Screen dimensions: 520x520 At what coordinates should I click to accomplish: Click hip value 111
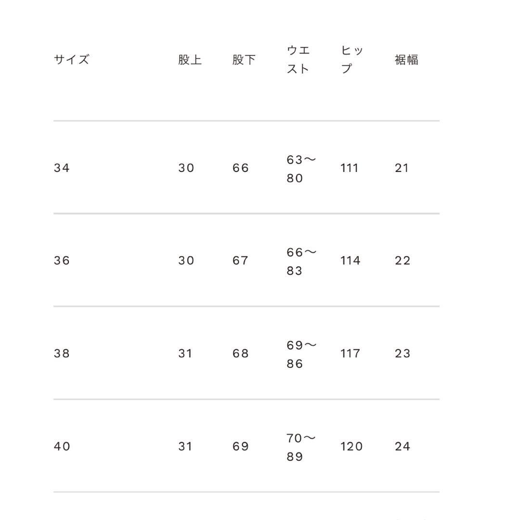point(350,168)
